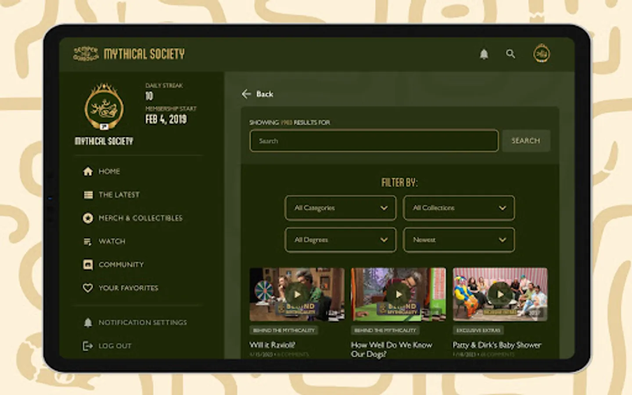The height and width of the screenshot is (395, 632).
Task: Click How Well Do We Know Our Dogs title
Action: tap(391, 349)
